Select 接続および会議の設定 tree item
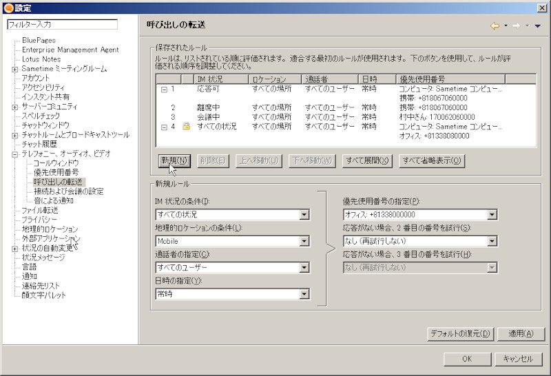Image resolution: width=551 pixels, height=376 pixels. point(68,191)
